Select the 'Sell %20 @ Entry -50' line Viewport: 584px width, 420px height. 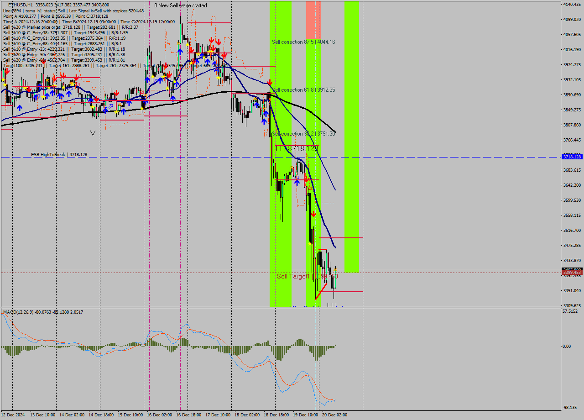tap(64, 54)
